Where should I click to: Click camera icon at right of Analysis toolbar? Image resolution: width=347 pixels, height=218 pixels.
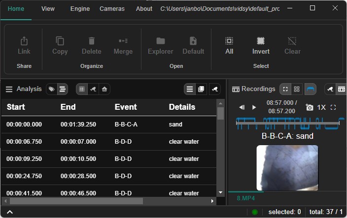click(x=215, y=89)
